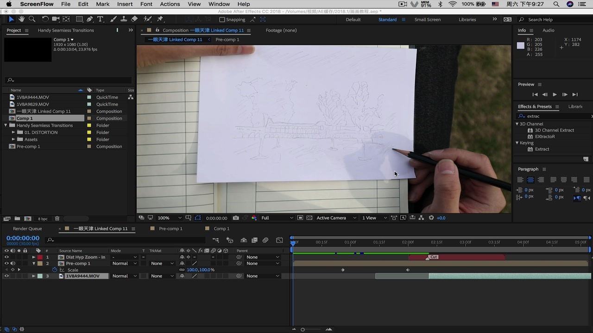Viewport: 593px width, 333px height.
Task: Click the timeline zoom slider at bottom
Action: click(x=303, y=329)
